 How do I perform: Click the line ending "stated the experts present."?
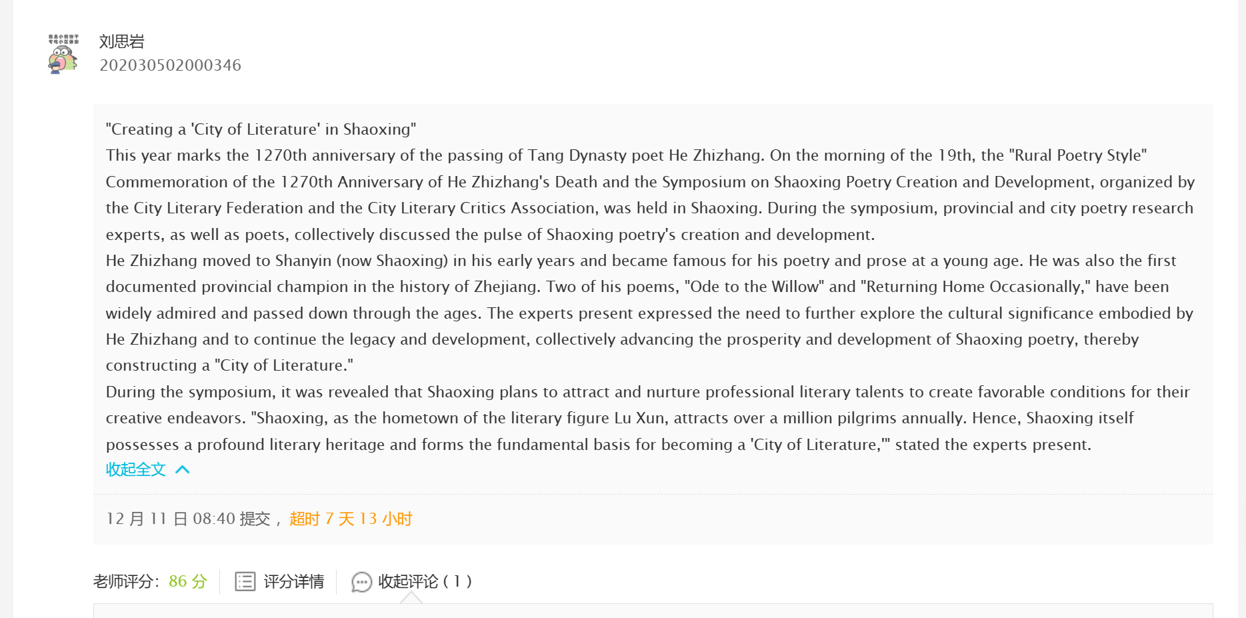pos(599,445)
